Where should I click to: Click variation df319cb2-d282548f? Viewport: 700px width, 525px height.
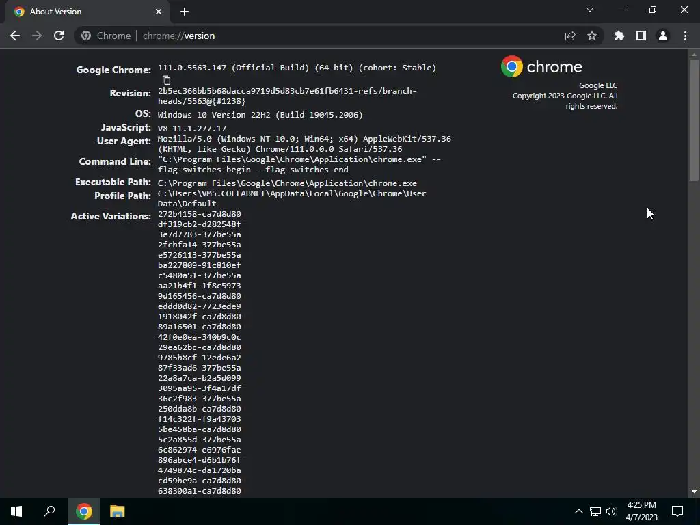point(199,224)
